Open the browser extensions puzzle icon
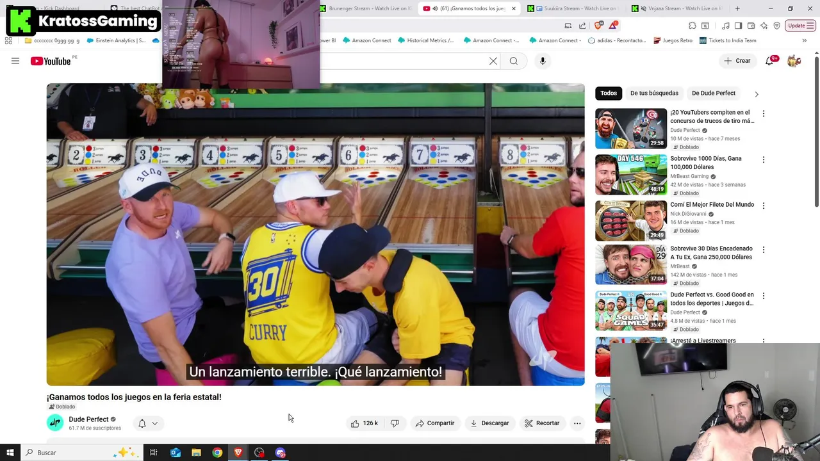This screenshot has width=820, height=461. pyautogui.click(x=693, y=26)
